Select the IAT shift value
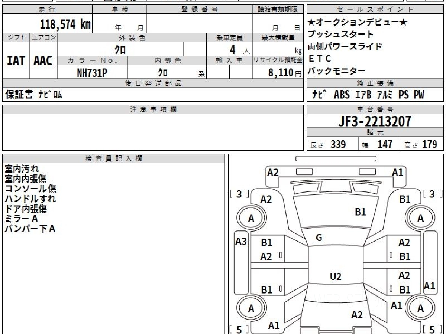The image size is (446, 334). (x=16, y=60)
